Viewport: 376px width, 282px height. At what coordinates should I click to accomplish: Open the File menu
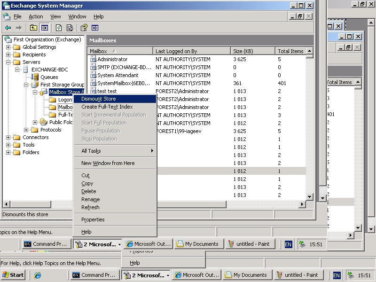(x=17, y=16)
